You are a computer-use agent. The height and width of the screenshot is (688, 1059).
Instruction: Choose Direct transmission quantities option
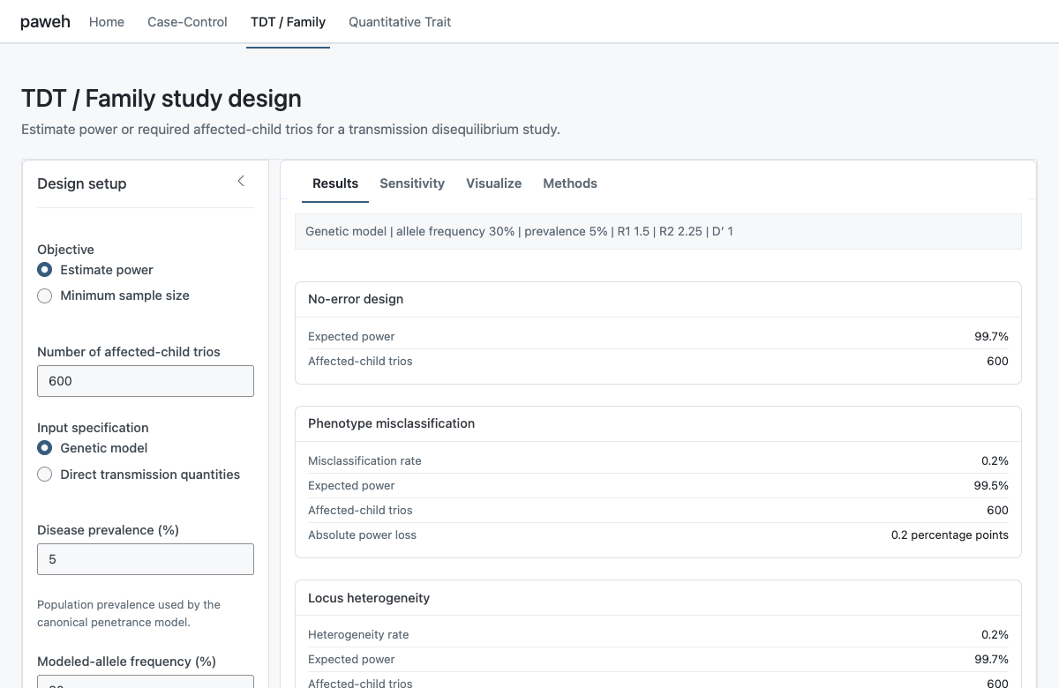click(139, 475)
